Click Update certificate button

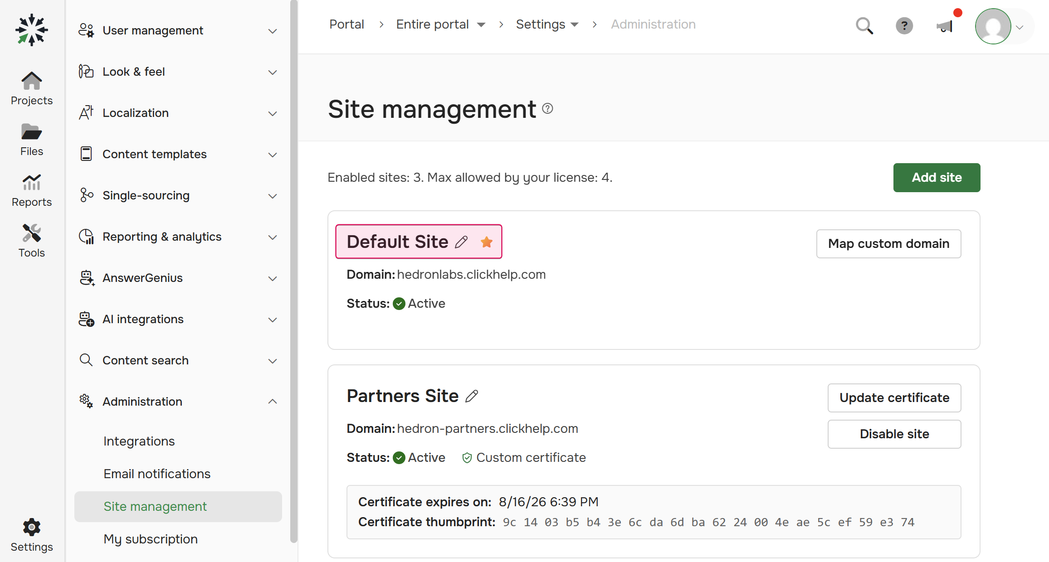click(894, 398)
